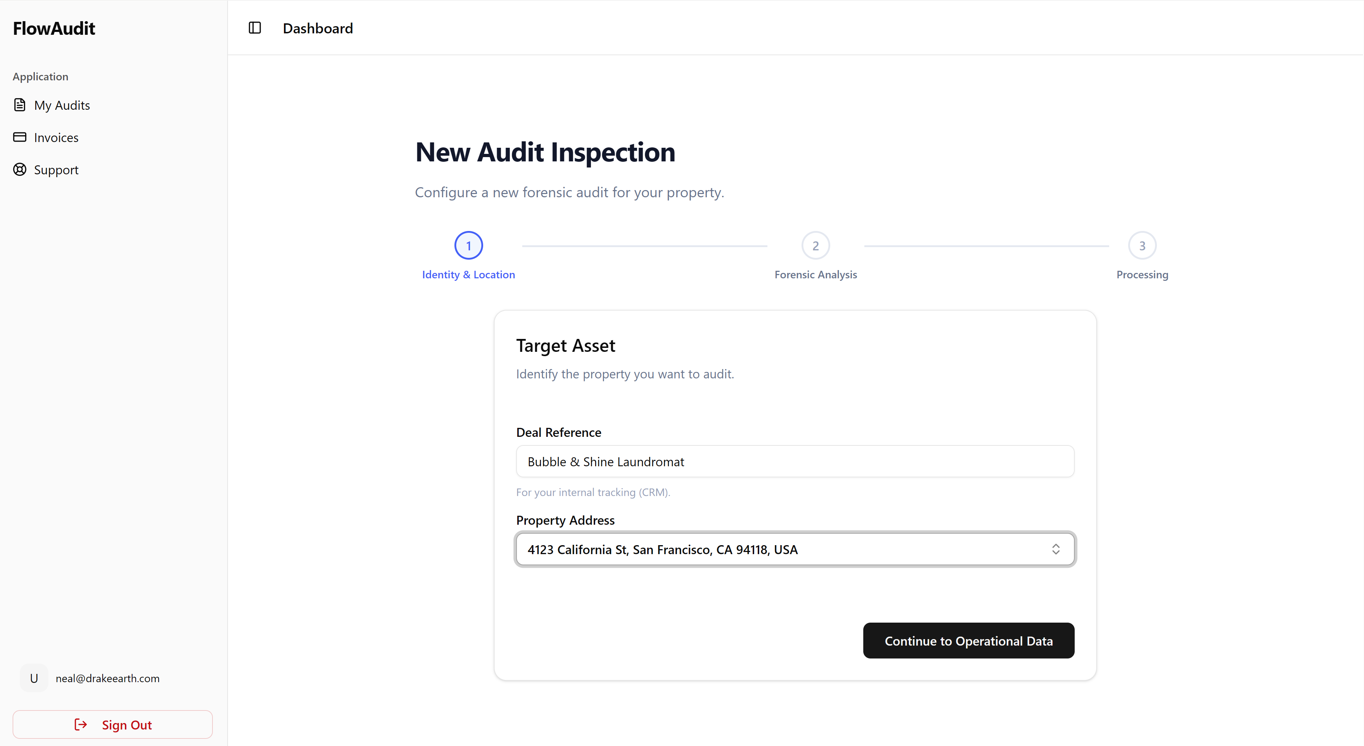Open the Dashboard menu item
This screenshot has height=746, width=1364.
pyautogui.click(x=318, y=28)
